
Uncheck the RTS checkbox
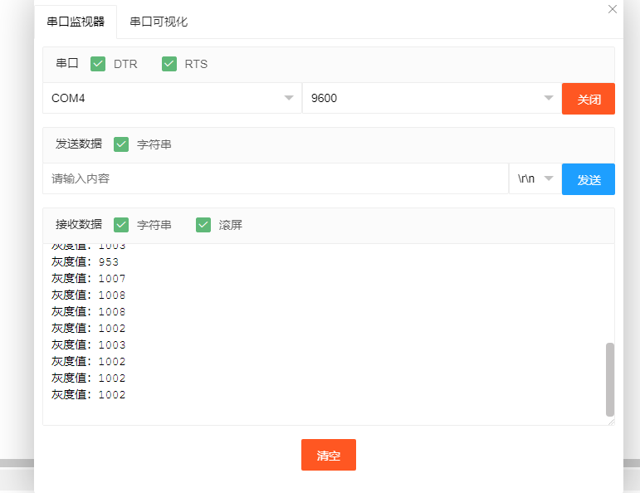[169, 64]
